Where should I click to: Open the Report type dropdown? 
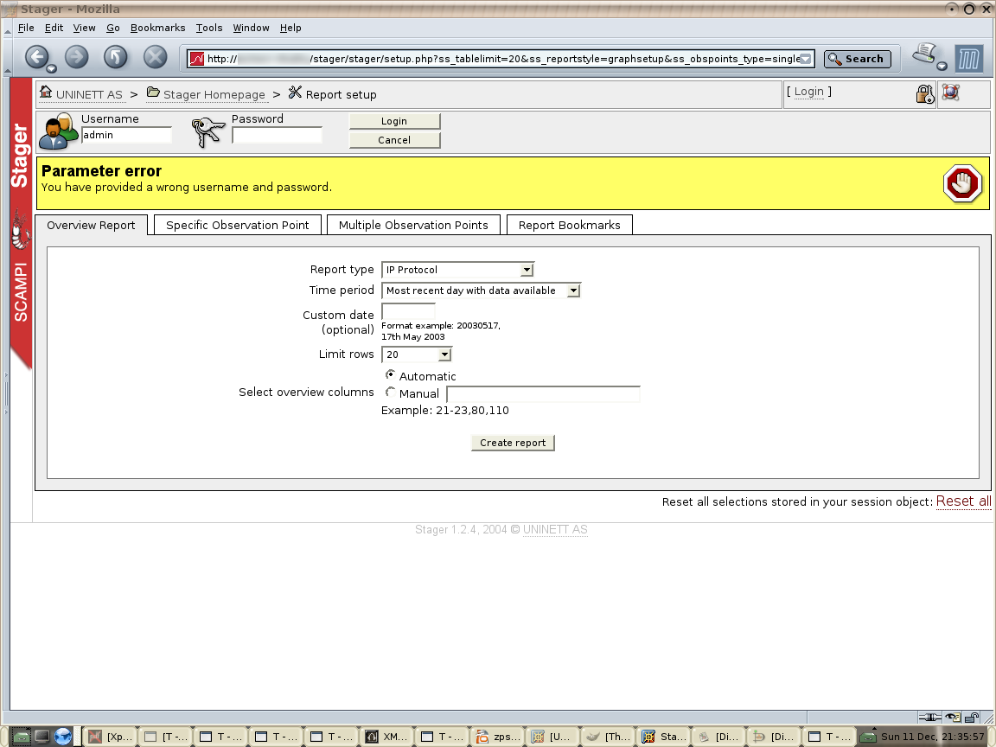(x=458, y=270)
